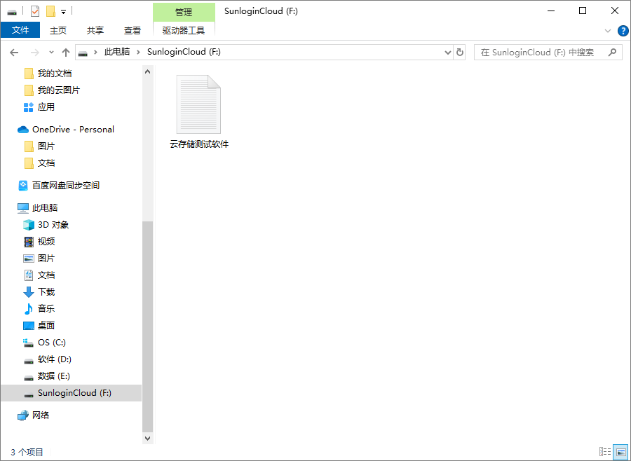Click the Properties quick access icon

[x=35, y=11]
